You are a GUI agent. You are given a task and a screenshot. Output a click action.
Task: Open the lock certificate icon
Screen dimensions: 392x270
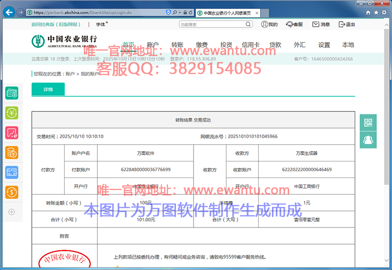click(x=185, y=12)
